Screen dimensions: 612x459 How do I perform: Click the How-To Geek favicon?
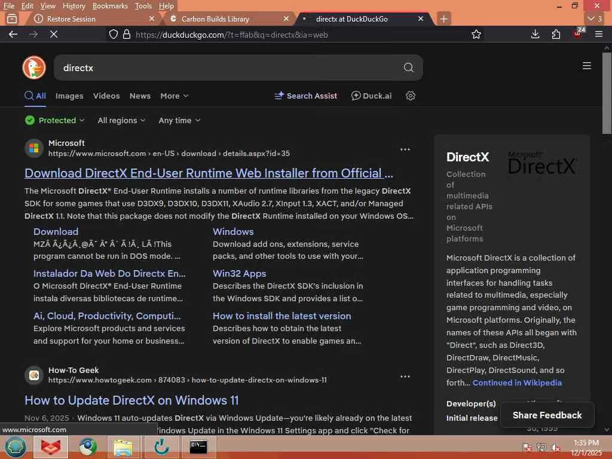(x=34, y=375)
